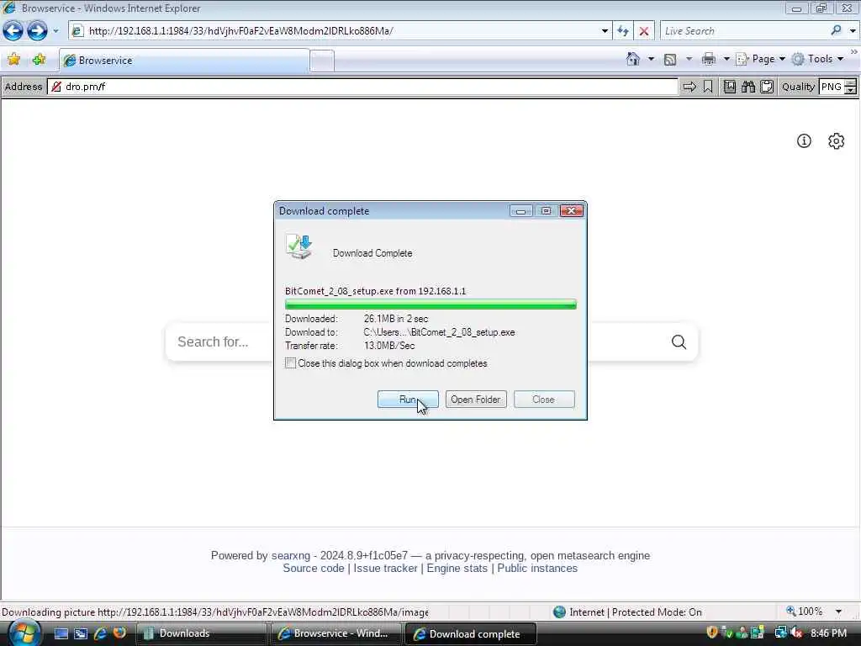Open Favorites Center star icon

coord(13,60)
